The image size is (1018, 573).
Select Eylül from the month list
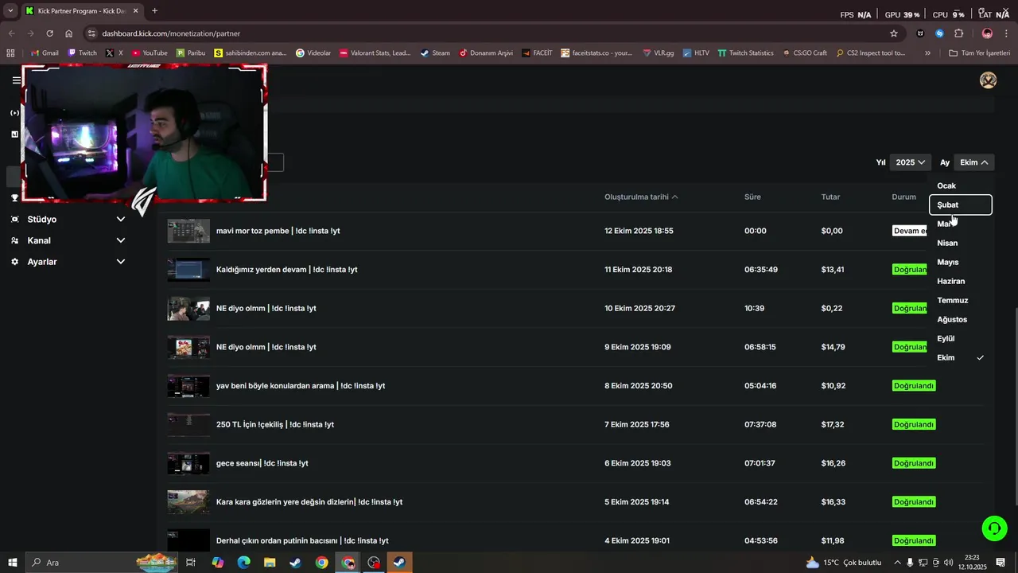[961, 338]
